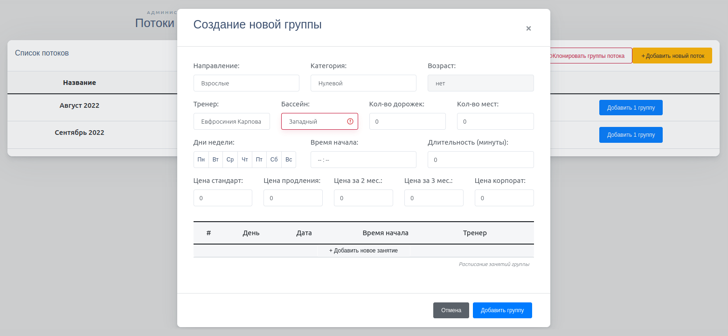This screenshot has width=728, height=336.
Task: Click the Добавить группу button
Action: (502, 310)
